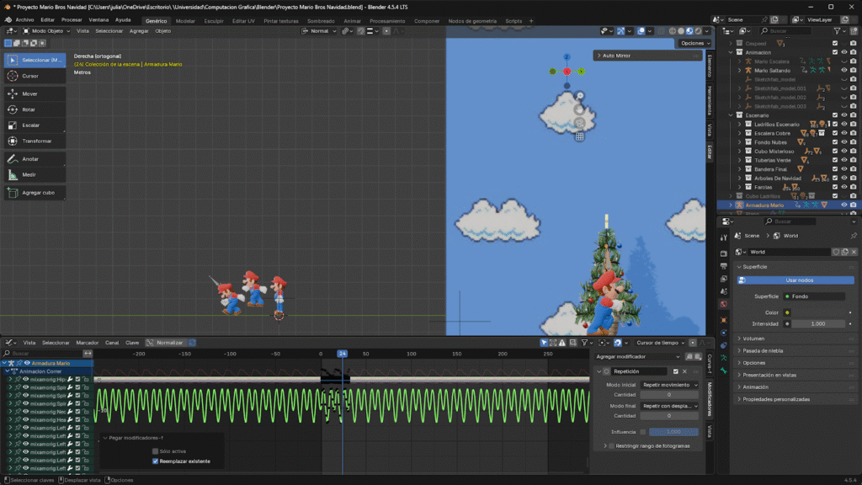Screen dimensions: 862x485
Task: Hide the Fondo Nubes collection with eye icon
Action: [844, 142]
